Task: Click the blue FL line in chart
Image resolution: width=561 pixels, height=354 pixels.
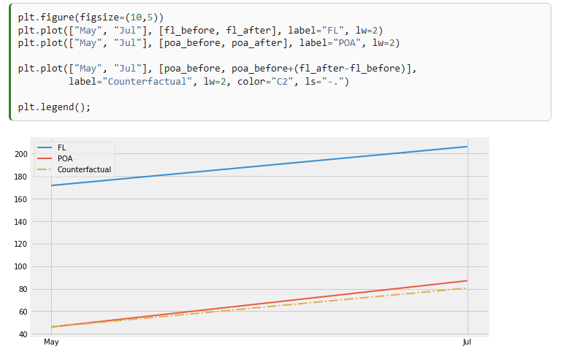Action: (x=259, y=166)
